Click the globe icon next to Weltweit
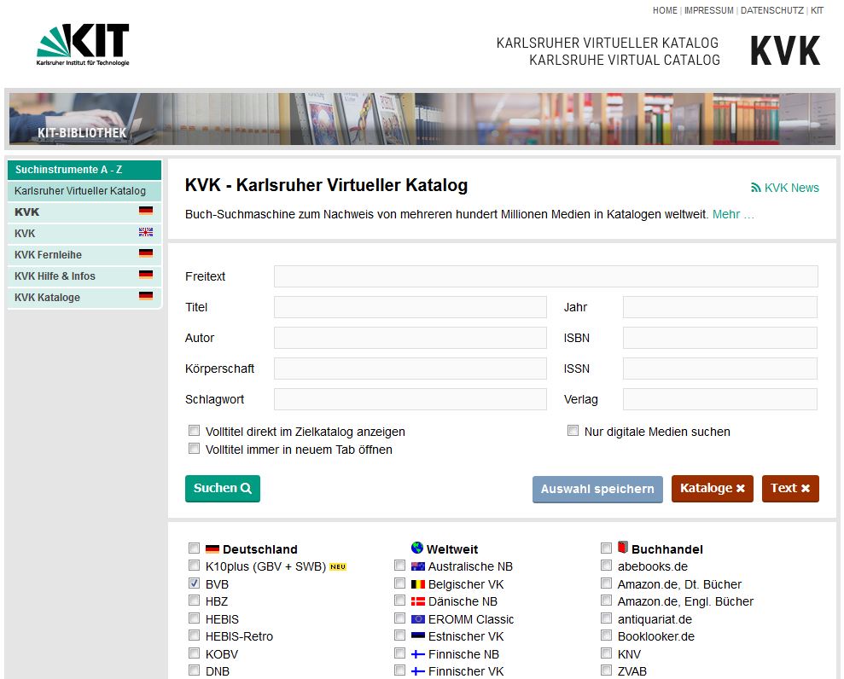Viewport: 844px width, 679px height. coord(417,548)
